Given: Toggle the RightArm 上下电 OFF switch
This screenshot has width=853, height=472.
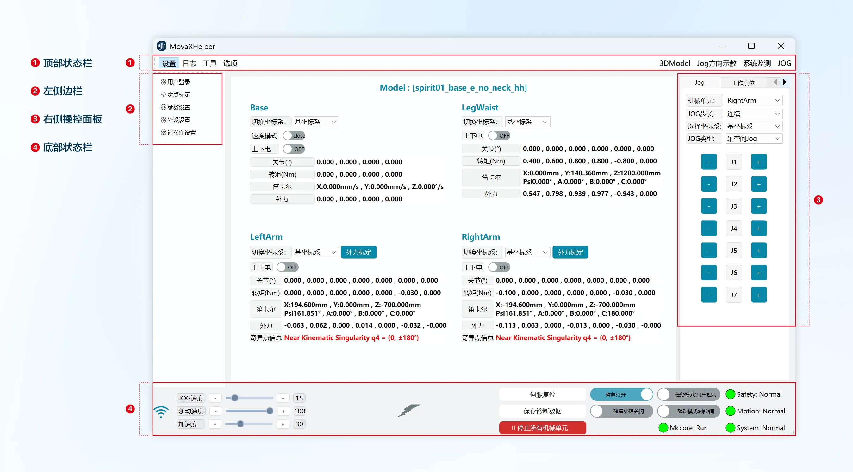Looking at the screenshot, I should coord(499,267).
